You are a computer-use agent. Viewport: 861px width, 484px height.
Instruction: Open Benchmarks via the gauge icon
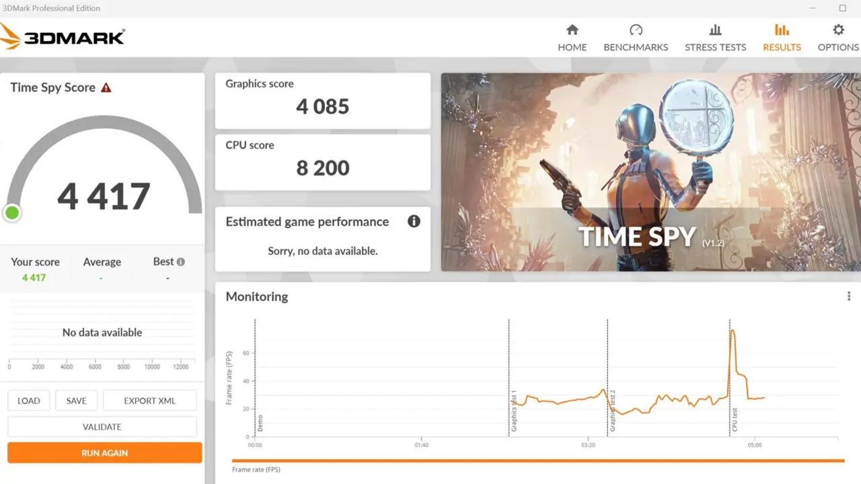click(636, 30)
